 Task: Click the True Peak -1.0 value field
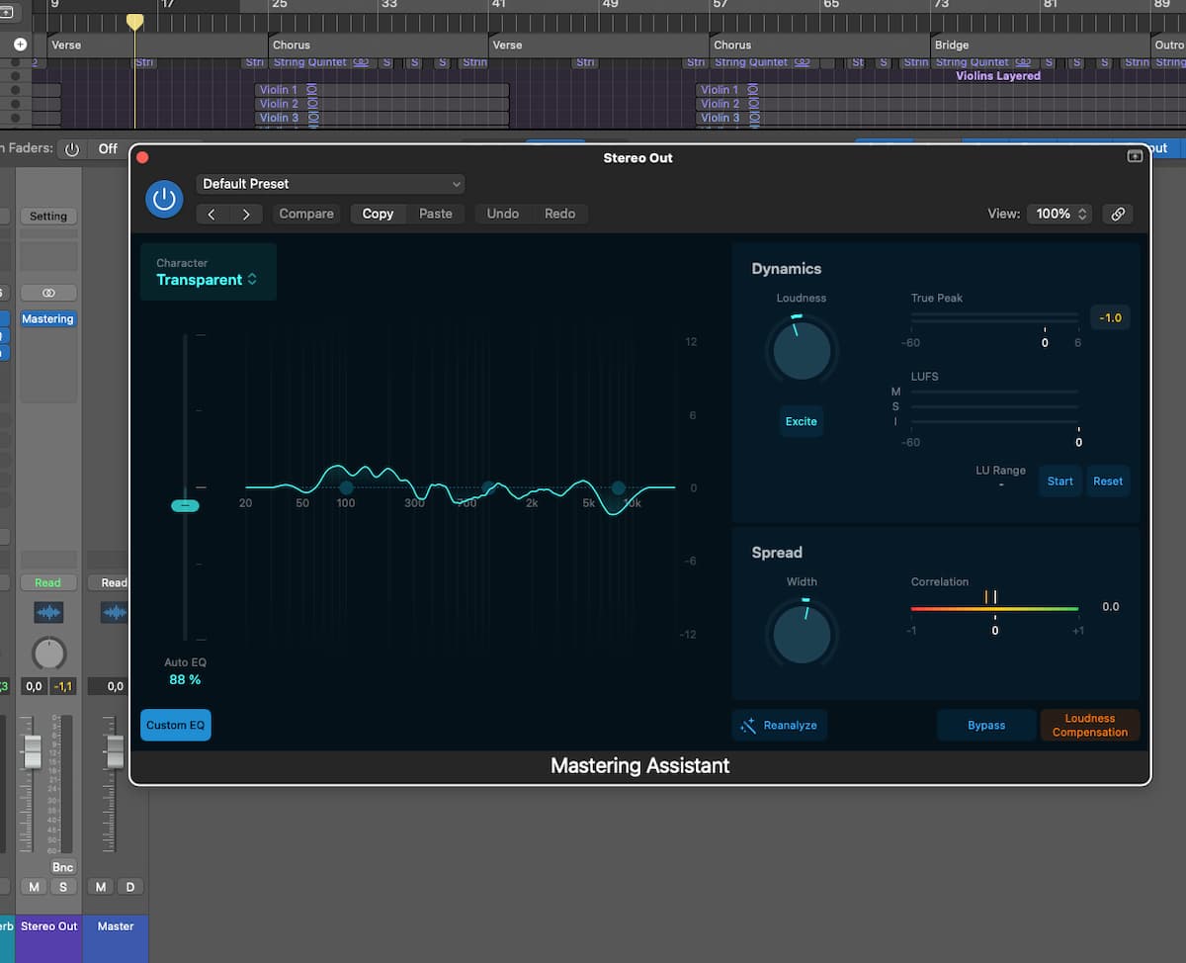pyautogui.click(x=1111, y=317)
